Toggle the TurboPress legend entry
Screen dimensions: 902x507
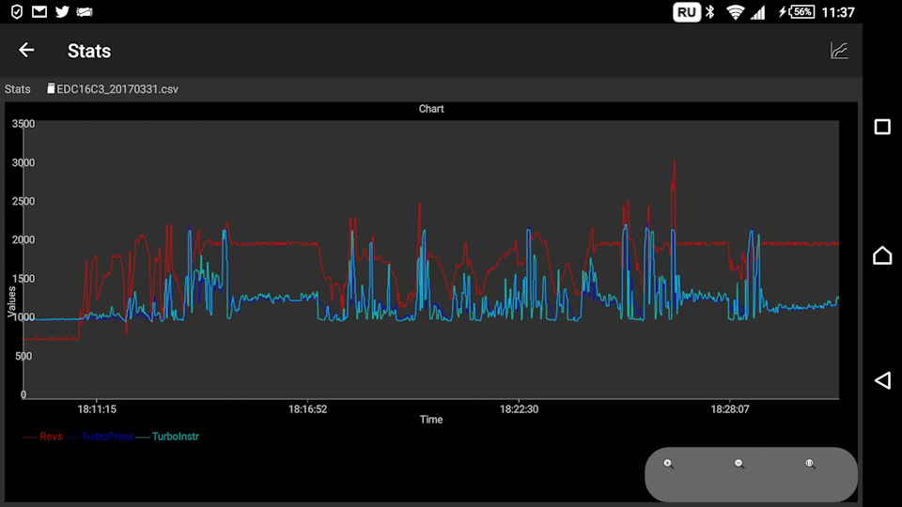click(101, 437)
